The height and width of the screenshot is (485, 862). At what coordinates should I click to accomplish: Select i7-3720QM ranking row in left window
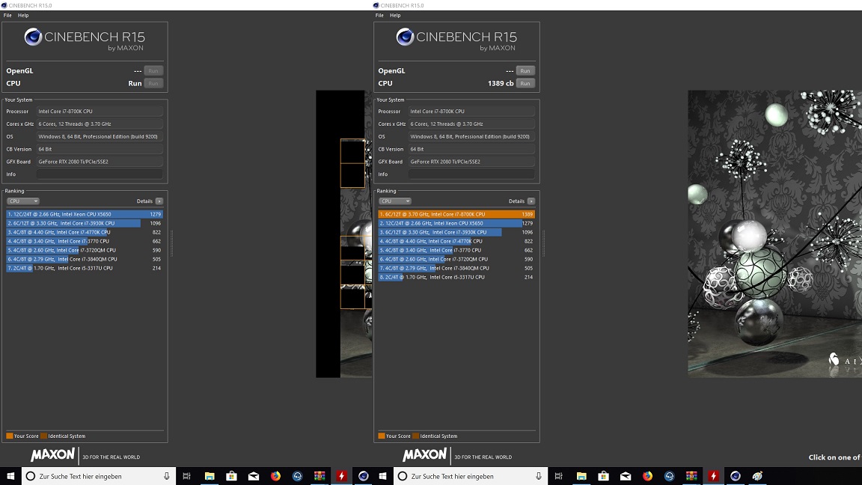(85, 250)
